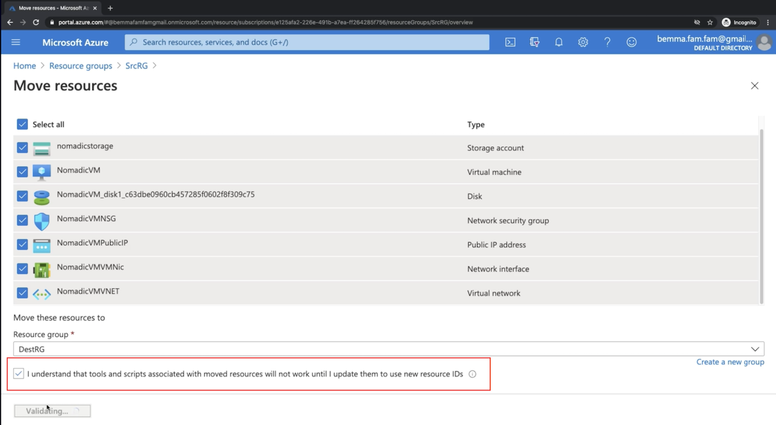Open Directory and subscription filter icon
Image resolution: width=776 pixels, height=425 pixels.
[534, 42]
